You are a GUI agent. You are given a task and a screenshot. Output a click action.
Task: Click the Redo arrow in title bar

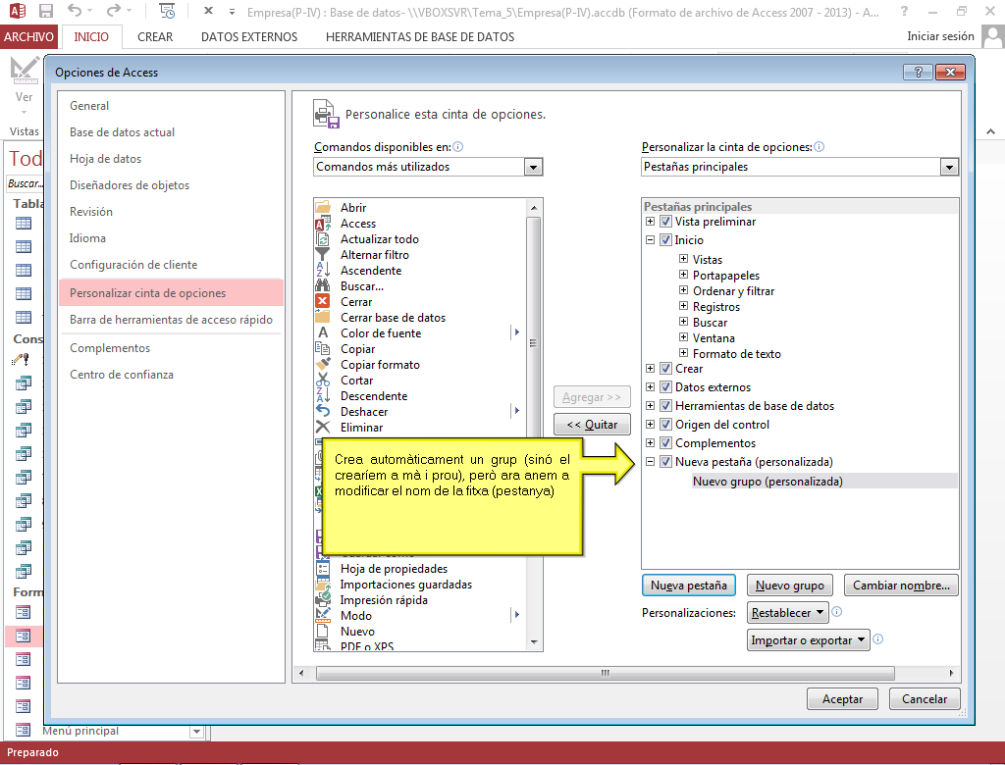pyautogui.click(x=114, y=11)
